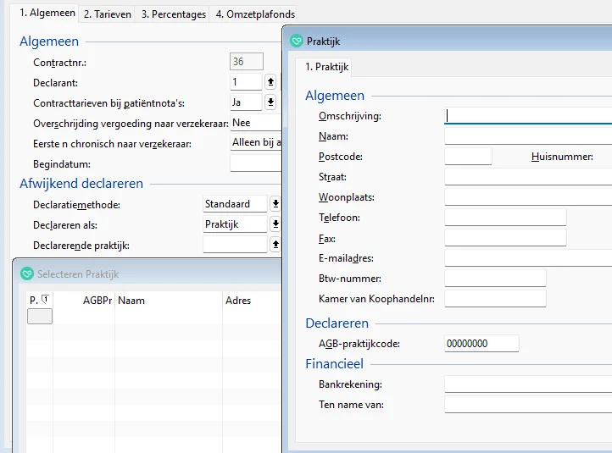Expand the Declaratiemethode dropdown arrow
The height and width of the screenshot is (453, 612).
275,204
